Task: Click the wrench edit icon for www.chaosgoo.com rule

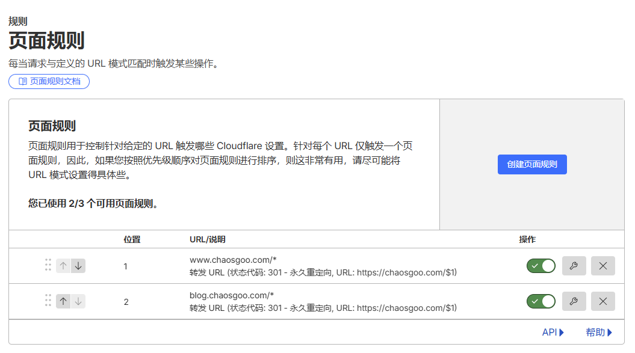Action: click(x=574, y=266)
